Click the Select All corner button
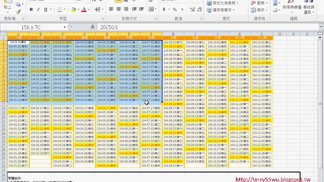 4,34
